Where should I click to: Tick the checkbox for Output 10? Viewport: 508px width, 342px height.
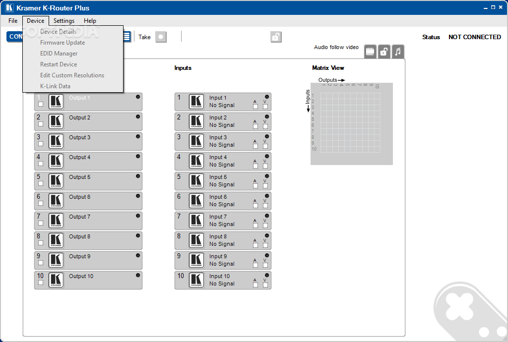pyautogui.click(x=41, y=283)
